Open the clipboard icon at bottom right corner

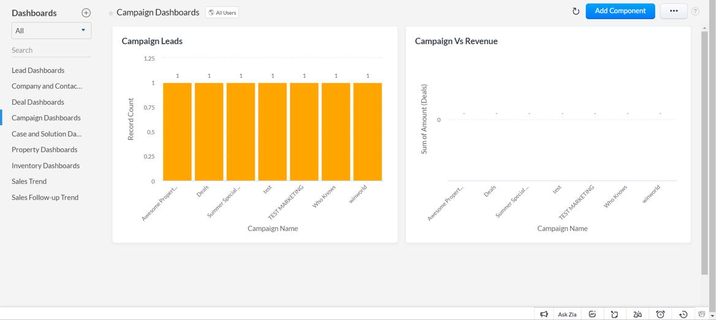702,314
